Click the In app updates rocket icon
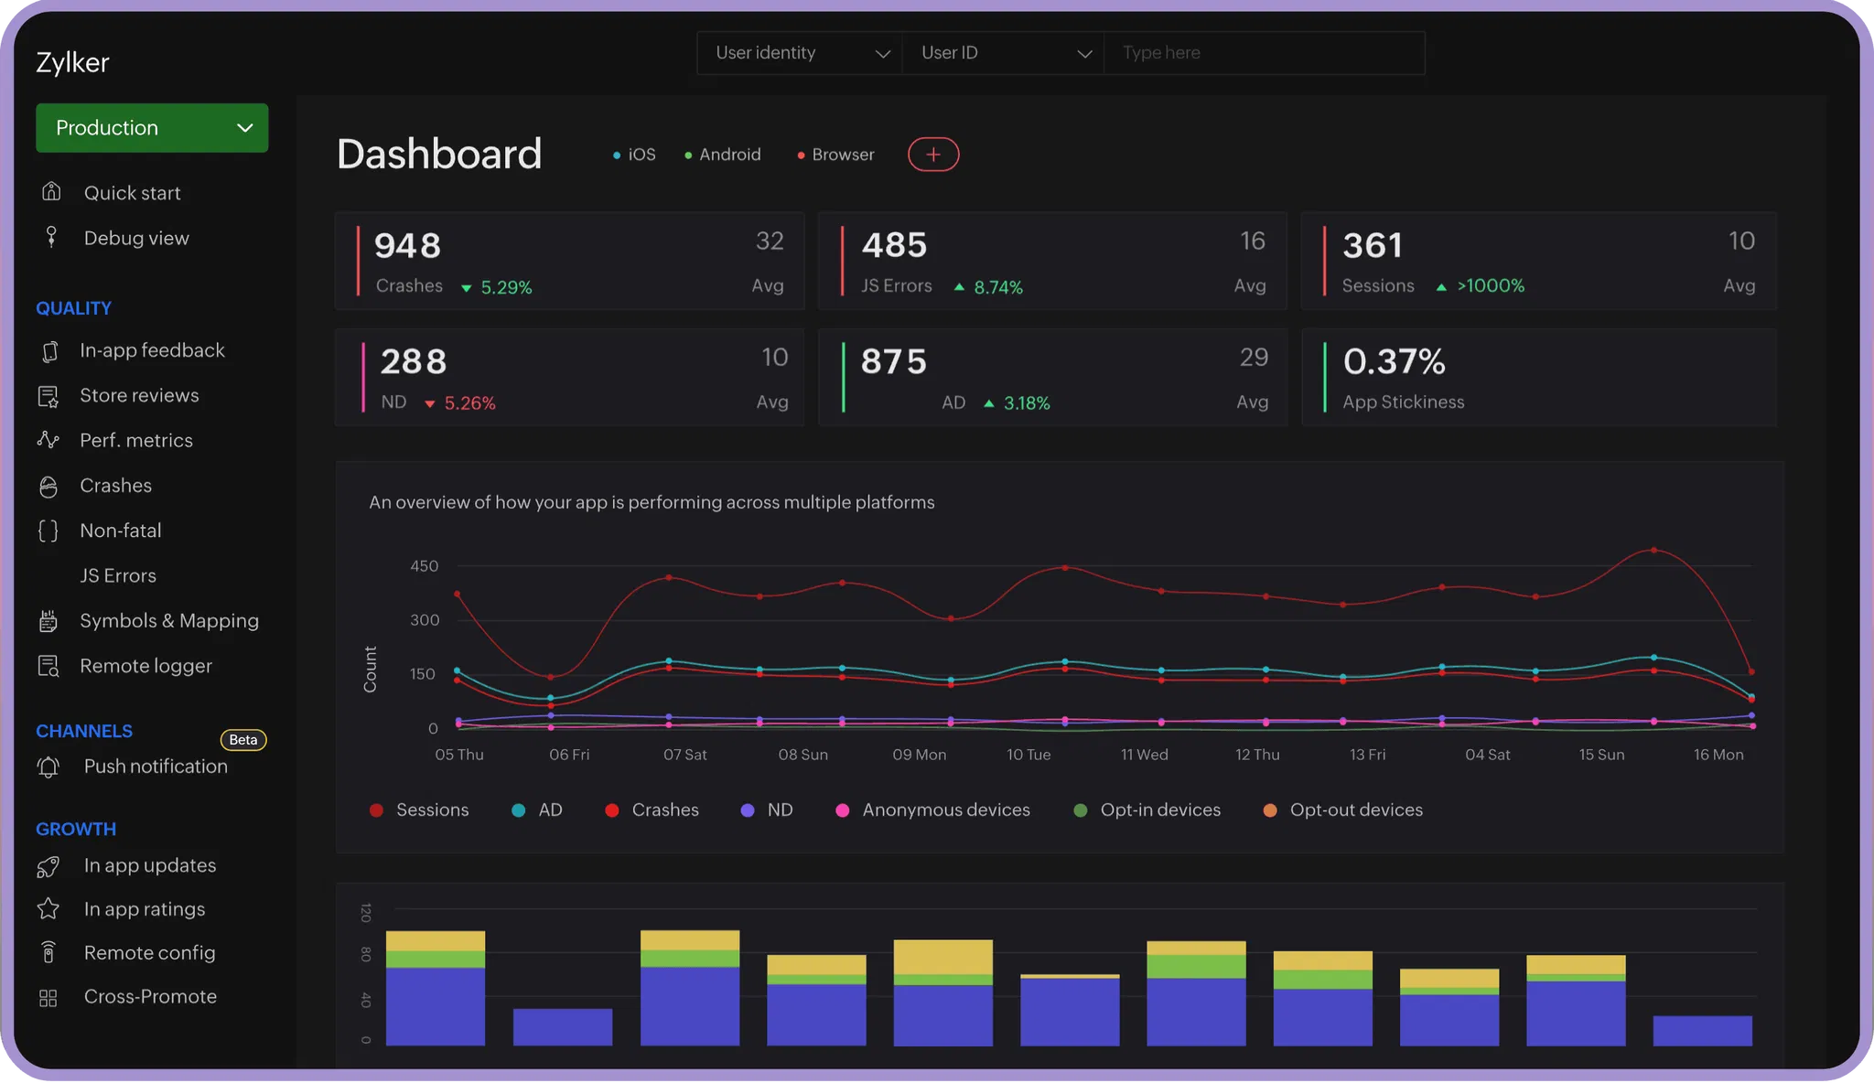The width and height of the screenshot is (1874, 1083). [x=48, y=865]
